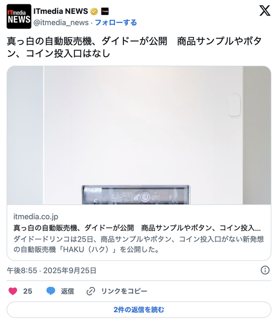The height and width of the screenshot is (324, 278).
Task: Open the itmedia.co.jp domain link
Action: tap(36, 216)
